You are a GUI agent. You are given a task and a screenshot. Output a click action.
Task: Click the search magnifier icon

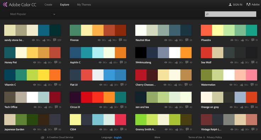(207, 14)
